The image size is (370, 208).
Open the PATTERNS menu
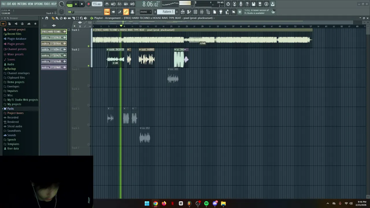click(22, 4)
